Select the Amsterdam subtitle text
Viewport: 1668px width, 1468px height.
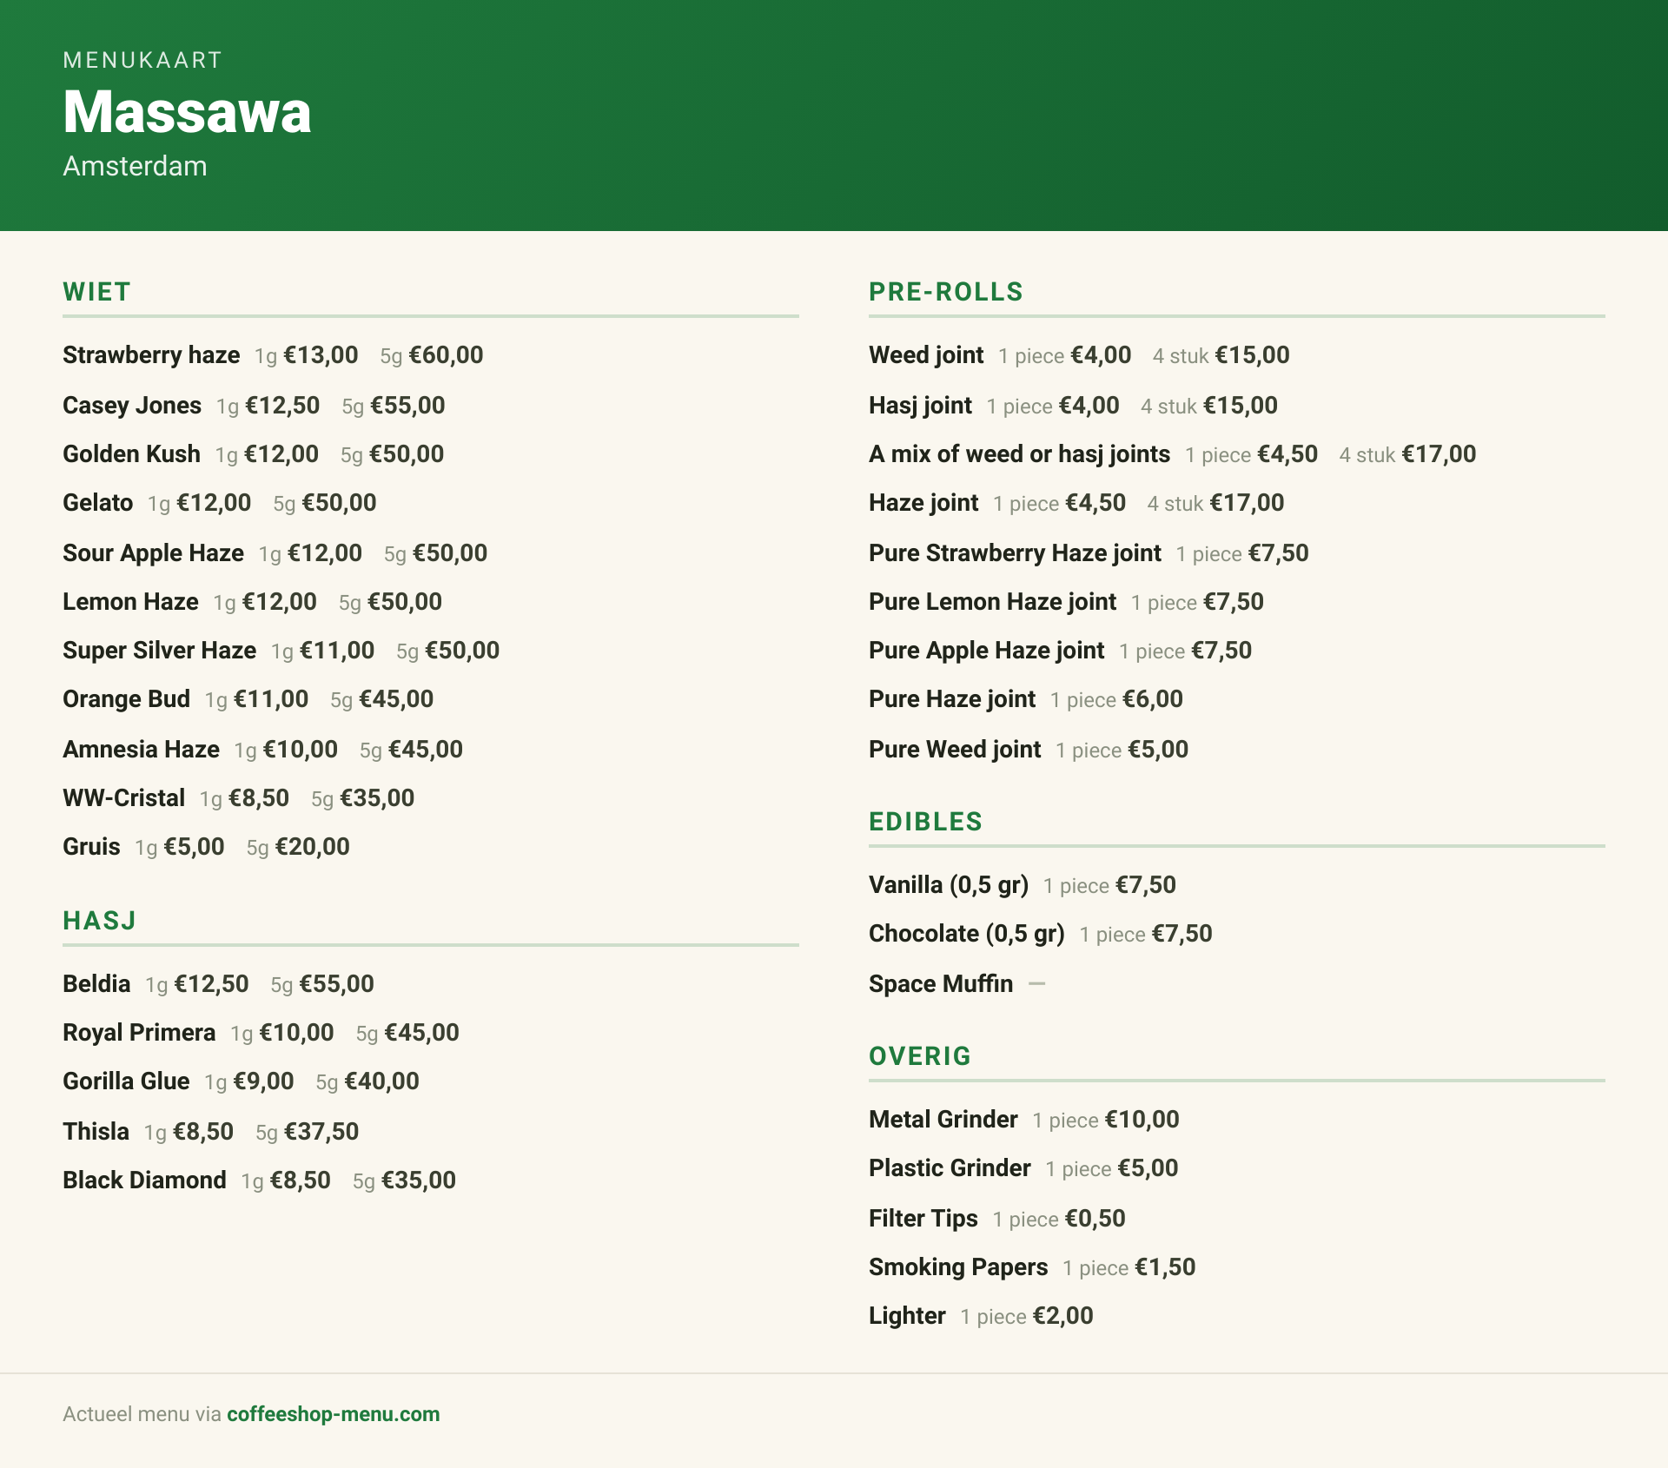pyautogui.click(x=135, y=166)
